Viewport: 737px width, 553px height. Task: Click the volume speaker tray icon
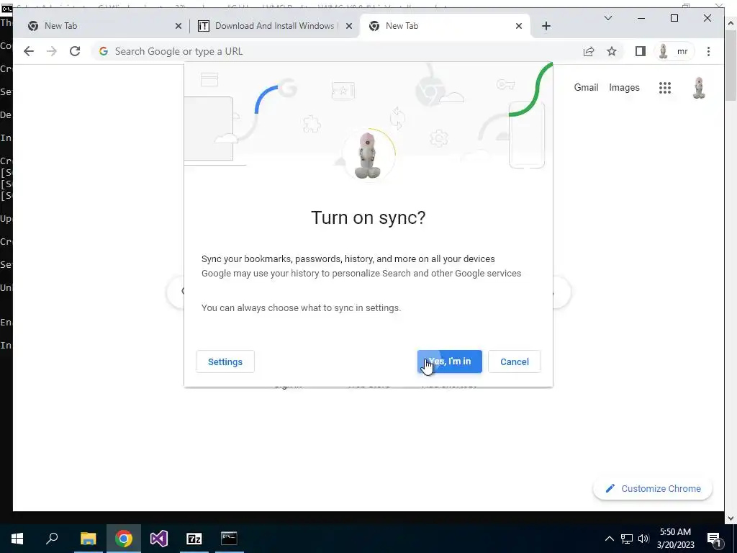click(643, 539)
